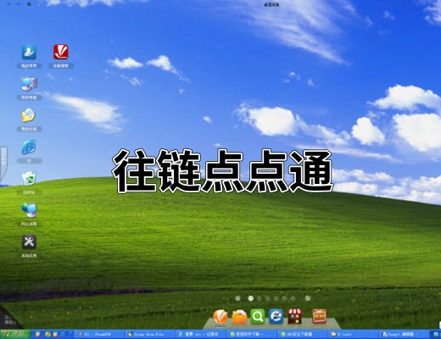
Task: Click the Start button
Action: tap(14, 334)
